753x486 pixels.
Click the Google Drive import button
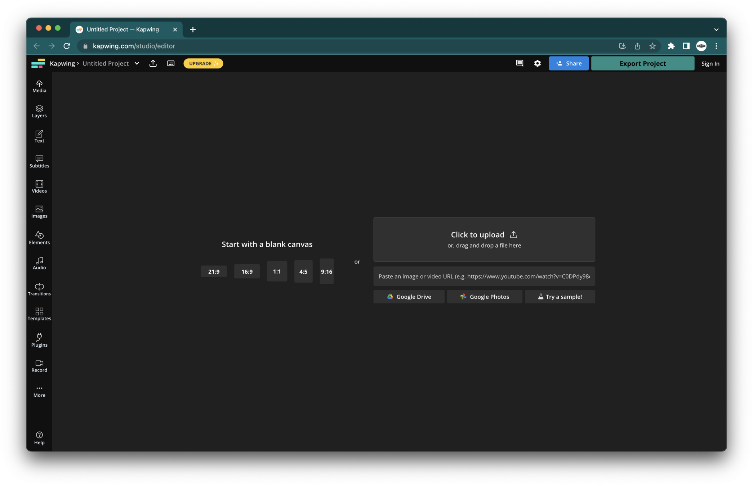pyautogui.click(x=409, y=297)
